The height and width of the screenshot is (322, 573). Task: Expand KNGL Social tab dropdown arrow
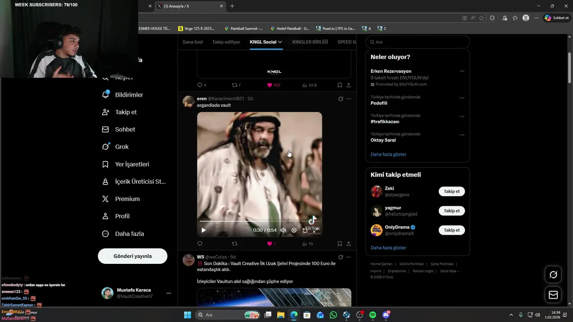280,42
